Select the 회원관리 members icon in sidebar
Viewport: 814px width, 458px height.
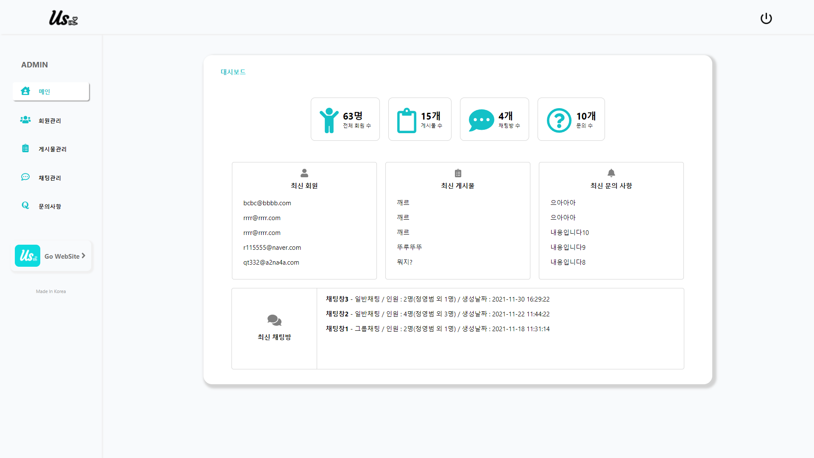point(25,120)
